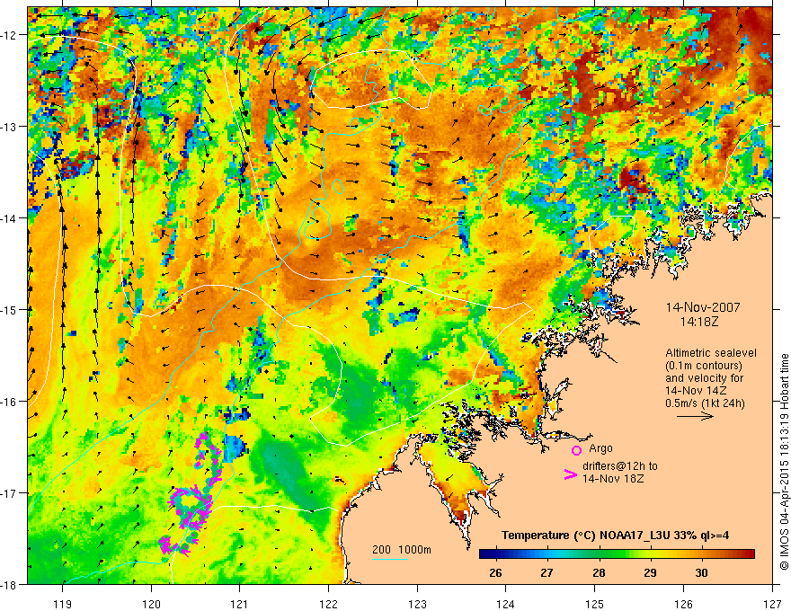This screenshot has height=611, width=791.
Task: Click the '(0.1m contours)' legend line
Action: click(x=704, y=366)
